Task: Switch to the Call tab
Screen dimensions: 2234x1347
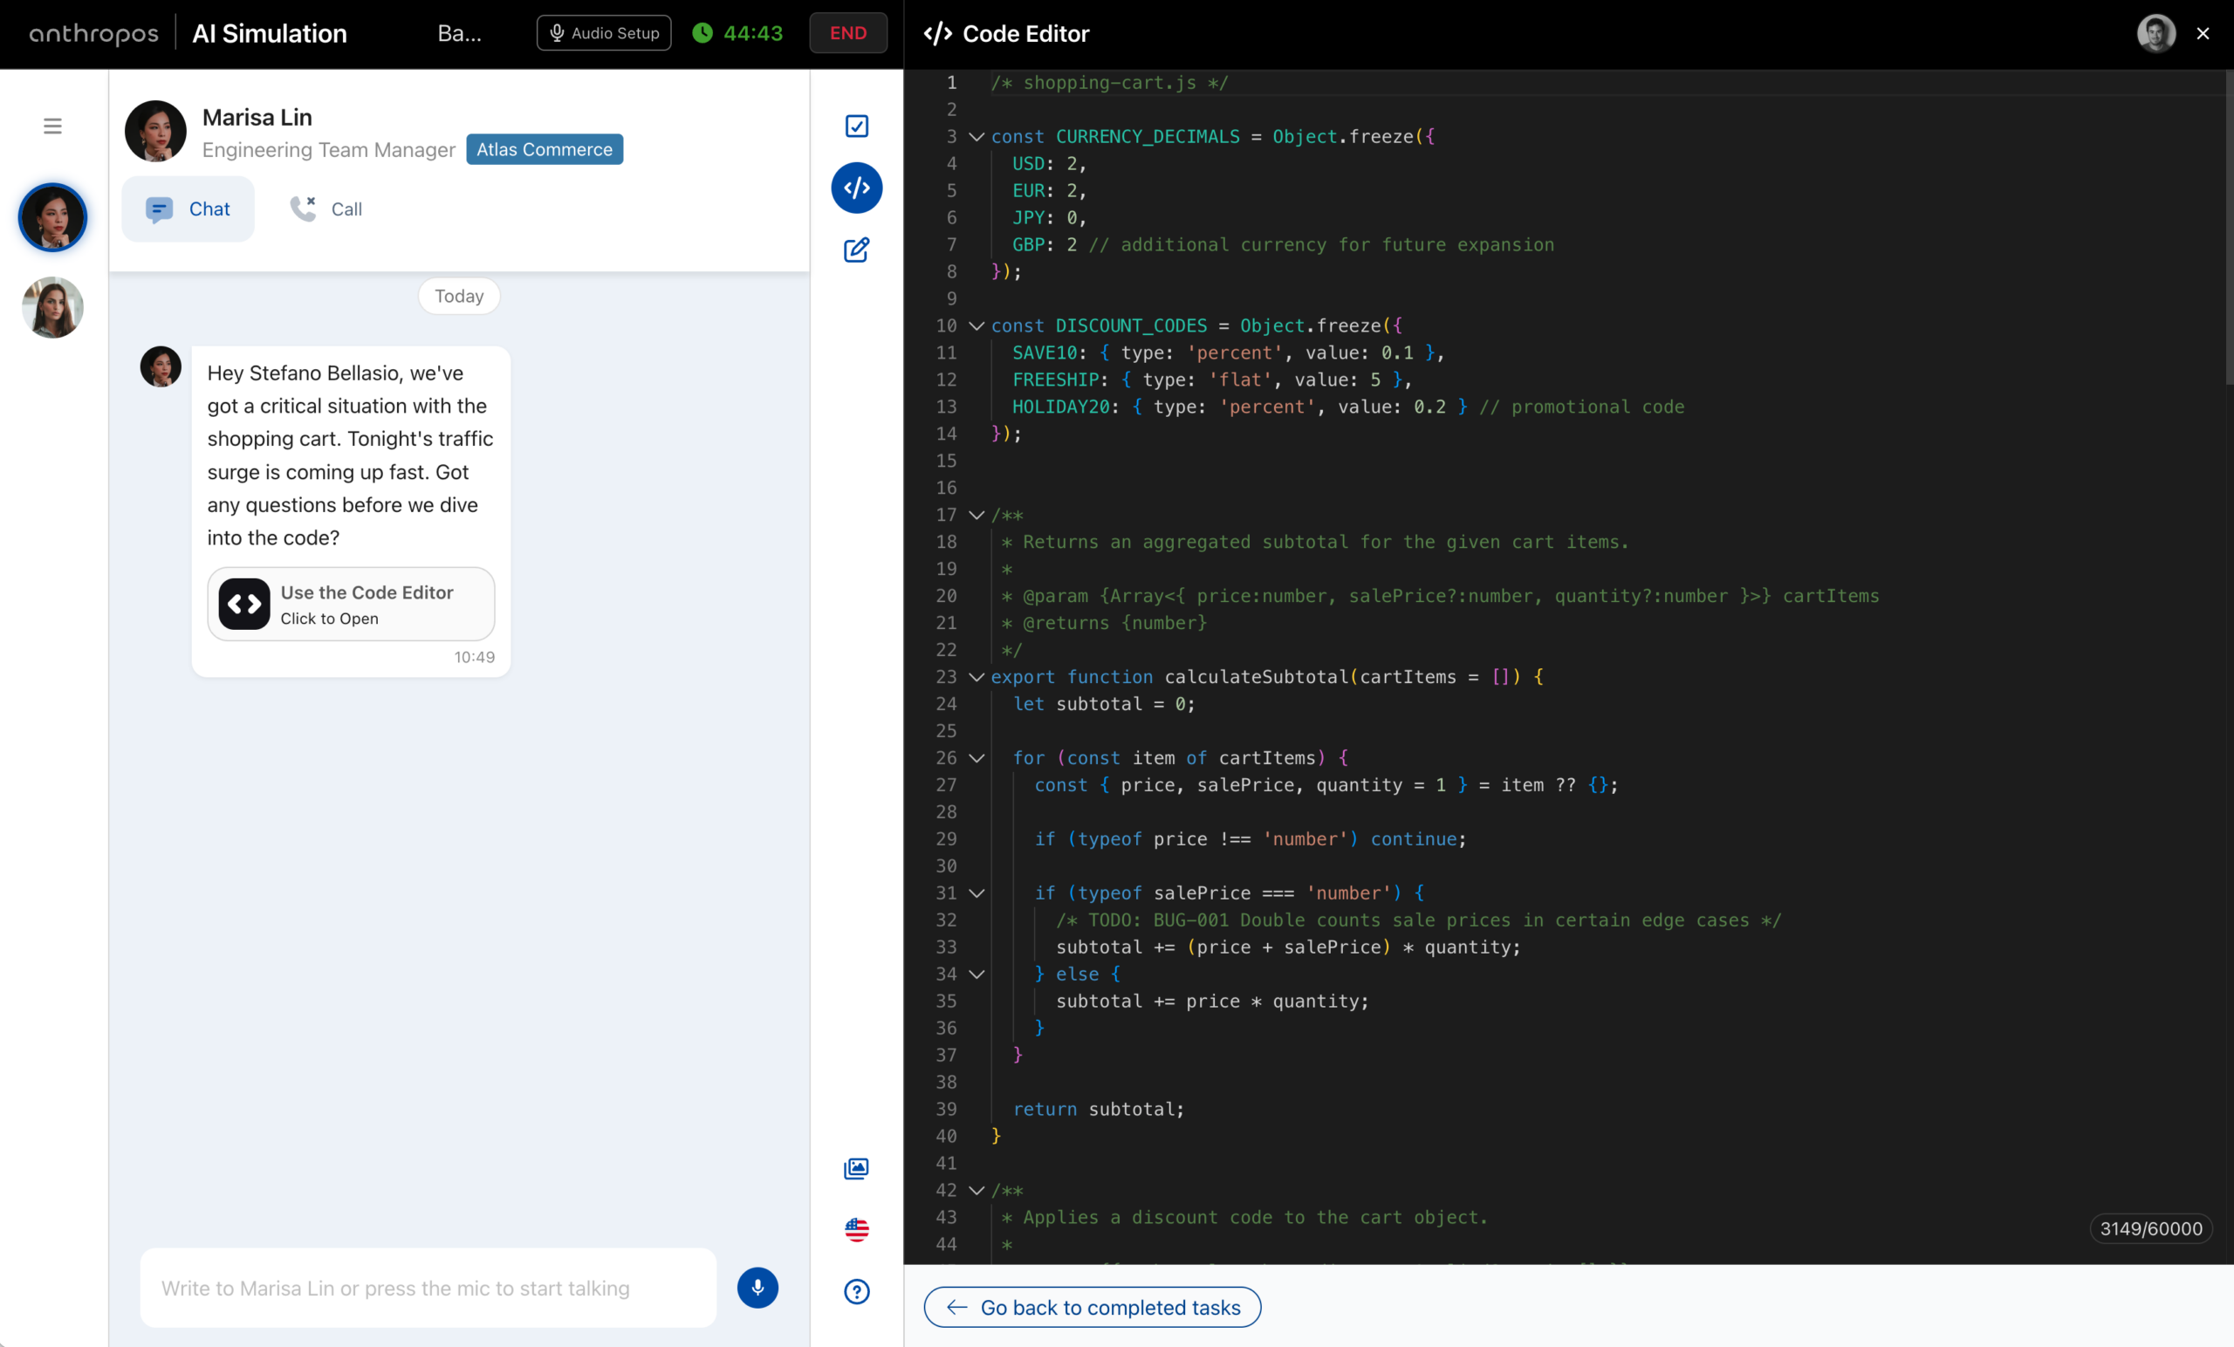Action: point(326,209)
